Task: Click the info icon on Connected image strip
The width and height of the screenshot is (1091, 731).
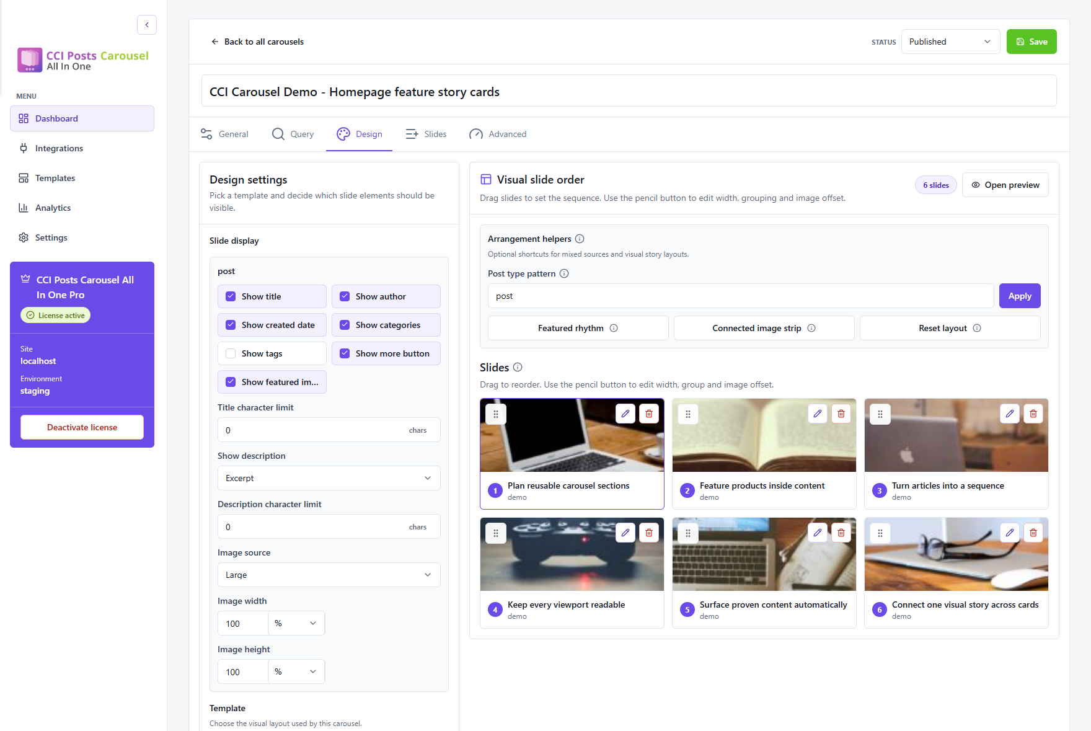Action: click(811, 328)
